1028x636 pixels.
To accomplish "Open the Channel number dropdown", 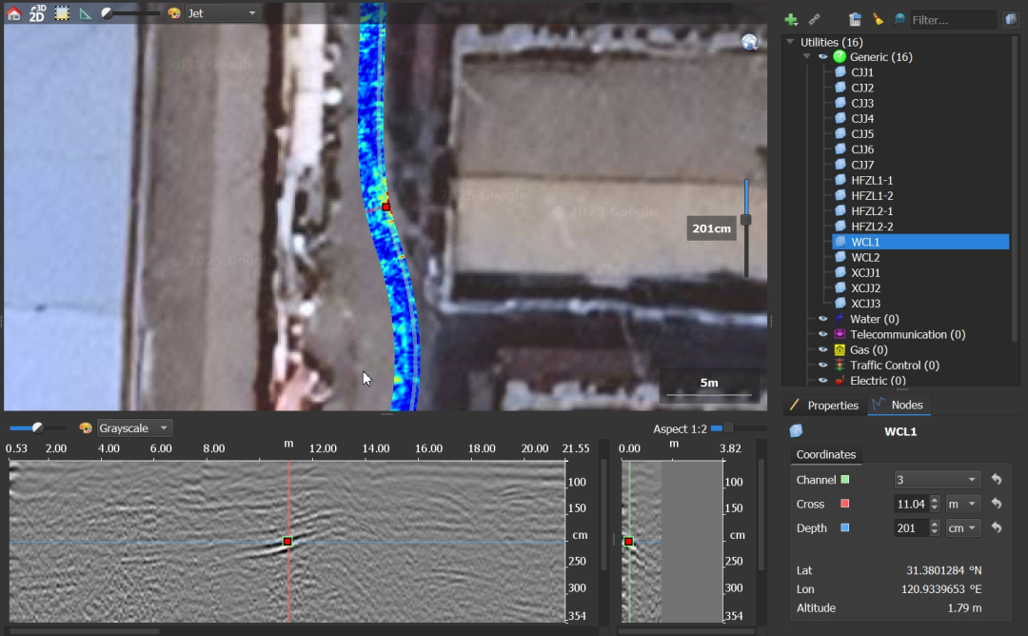I will 937,480.
